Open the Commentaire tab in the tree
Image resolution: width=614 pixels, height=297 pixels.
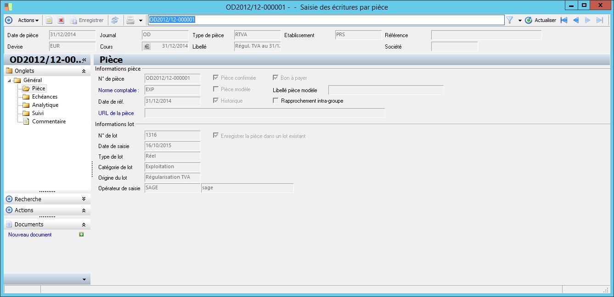click(49, 121)
